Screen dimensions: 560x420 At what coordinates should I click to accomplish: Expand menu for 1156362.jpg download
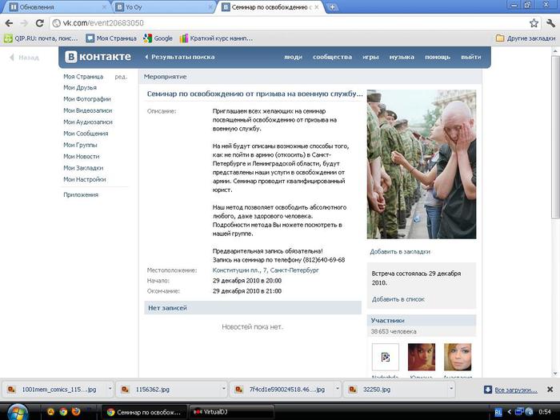pos(223,389)
